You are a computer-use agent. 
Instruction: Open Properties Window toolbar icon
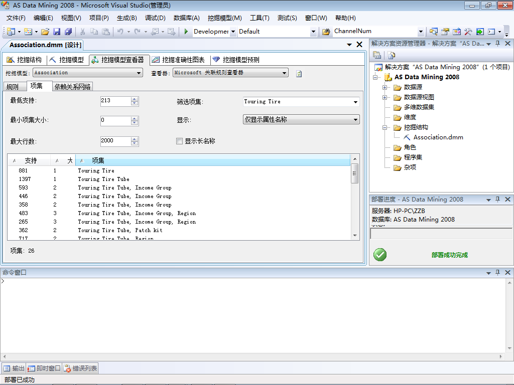[445, 32]
